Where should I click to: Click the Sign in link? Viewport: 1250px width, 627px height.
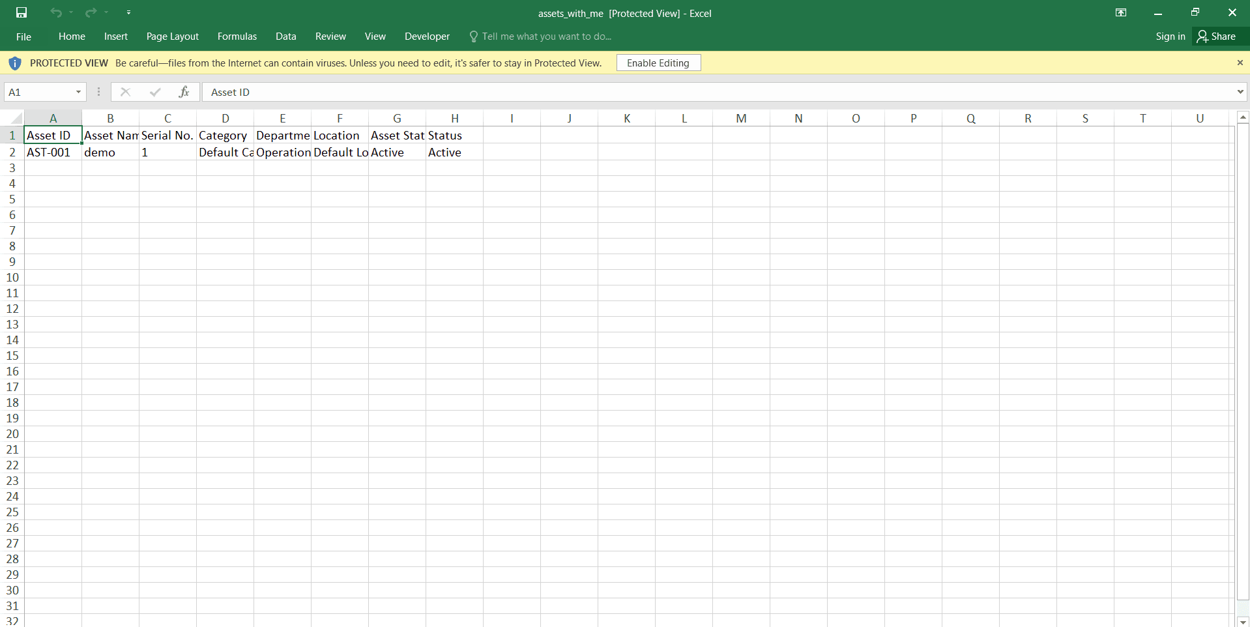click(1170, 36)
